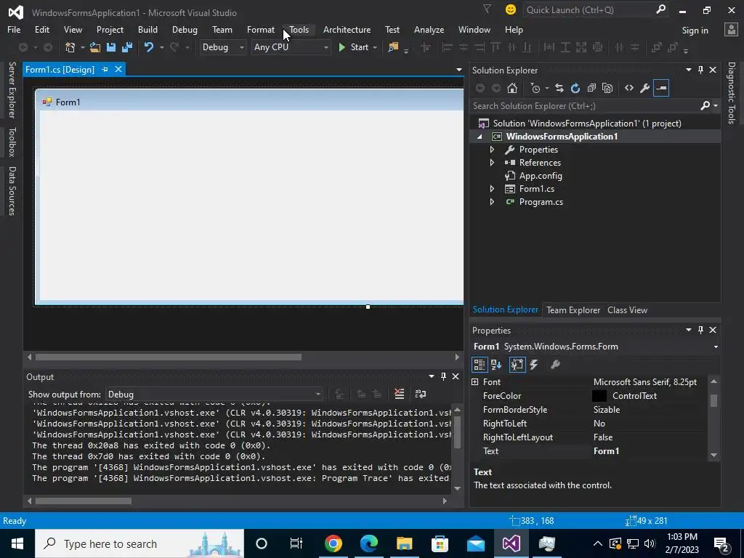Screen dimensions: 744x558
Task: Expand the Form1.cs node
Action: click(x=492, y=189)
